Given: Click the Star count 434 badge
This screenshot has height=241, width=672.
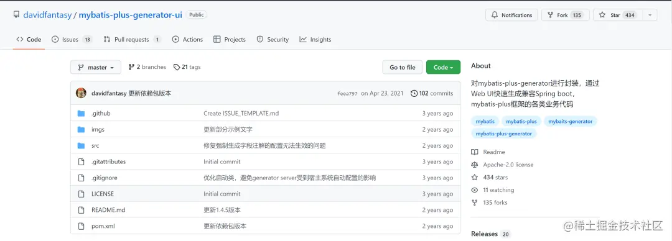Looking at the screenshot, I should coord(630,15).
